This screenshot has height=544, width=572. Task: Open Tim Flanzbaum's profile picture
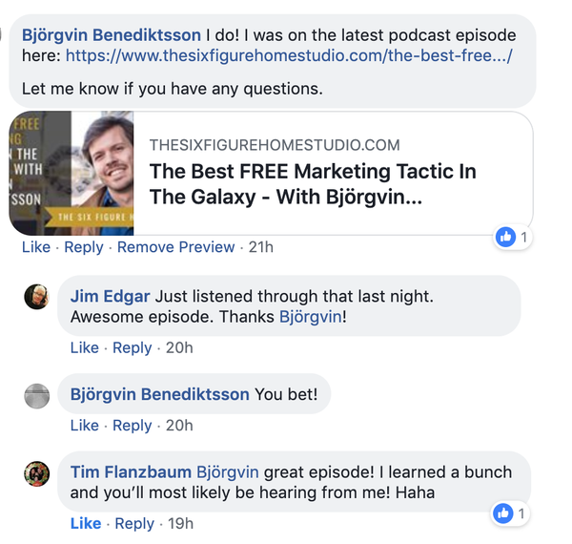coord(36,473)
